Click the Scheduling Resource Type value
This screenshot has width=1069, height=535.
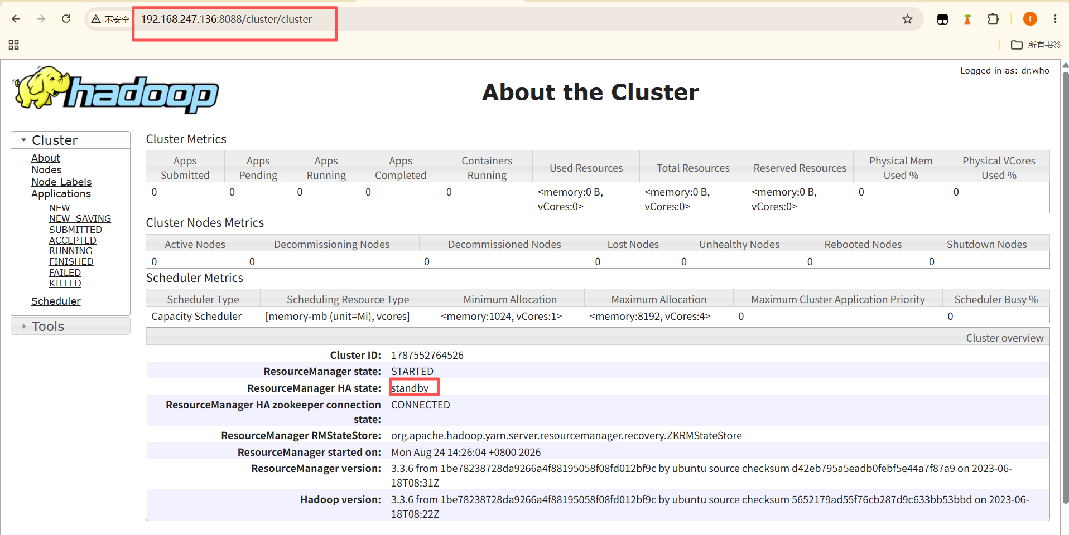pyautogui.click(x=338, y=316)
